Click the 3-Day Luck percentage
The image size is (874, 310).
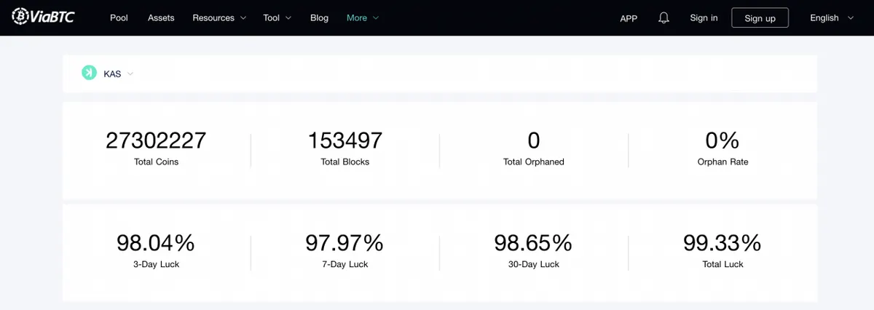tap(156, 242)
